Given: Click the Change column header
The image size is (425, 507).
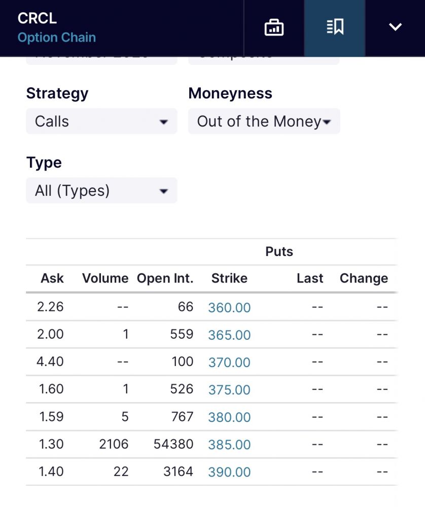Looking at the screenshot, I should click(364, 278).
